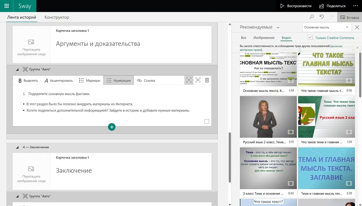Click text Подкрепите основную мысль фактами
The height and width of the screenshot is (206, 362).
(x=59, y=94)
